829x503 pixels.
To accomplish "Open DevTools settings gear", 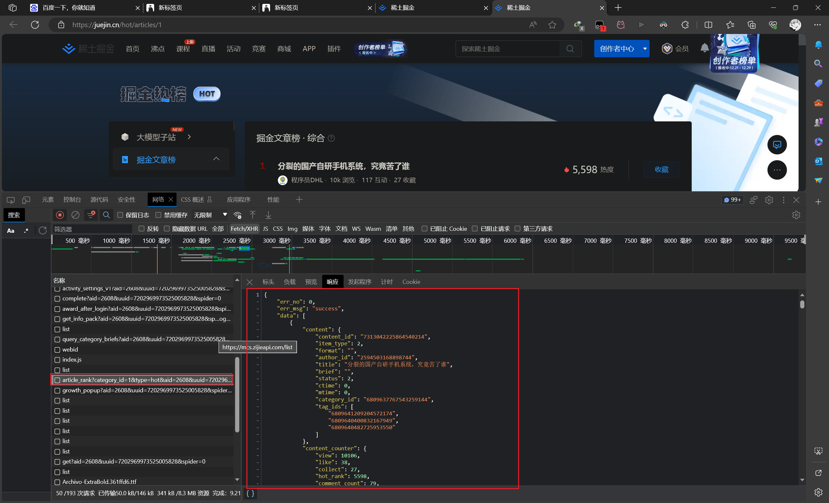I will [769, 200].
